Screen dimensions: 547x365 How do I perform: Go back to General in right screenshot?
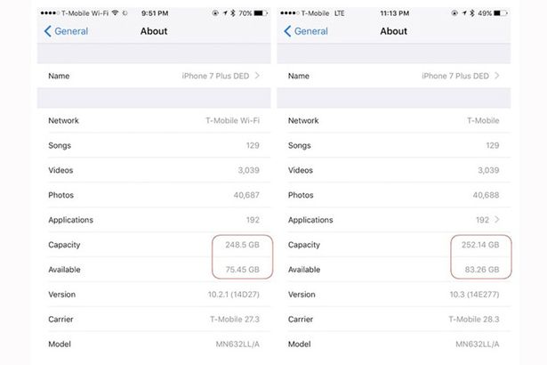coord(306,31)
